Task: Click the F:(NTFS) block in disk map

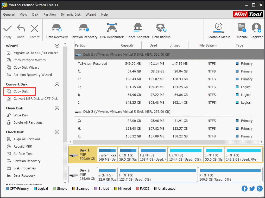Action: coord(153,155)
